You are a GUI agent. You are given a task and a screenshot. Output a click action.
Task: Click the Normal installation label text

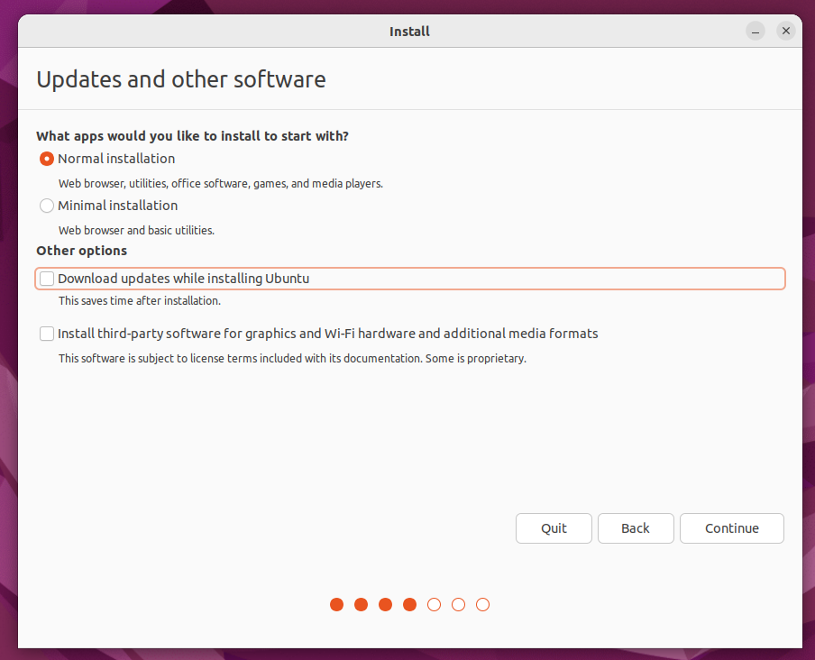pos(116,159)
